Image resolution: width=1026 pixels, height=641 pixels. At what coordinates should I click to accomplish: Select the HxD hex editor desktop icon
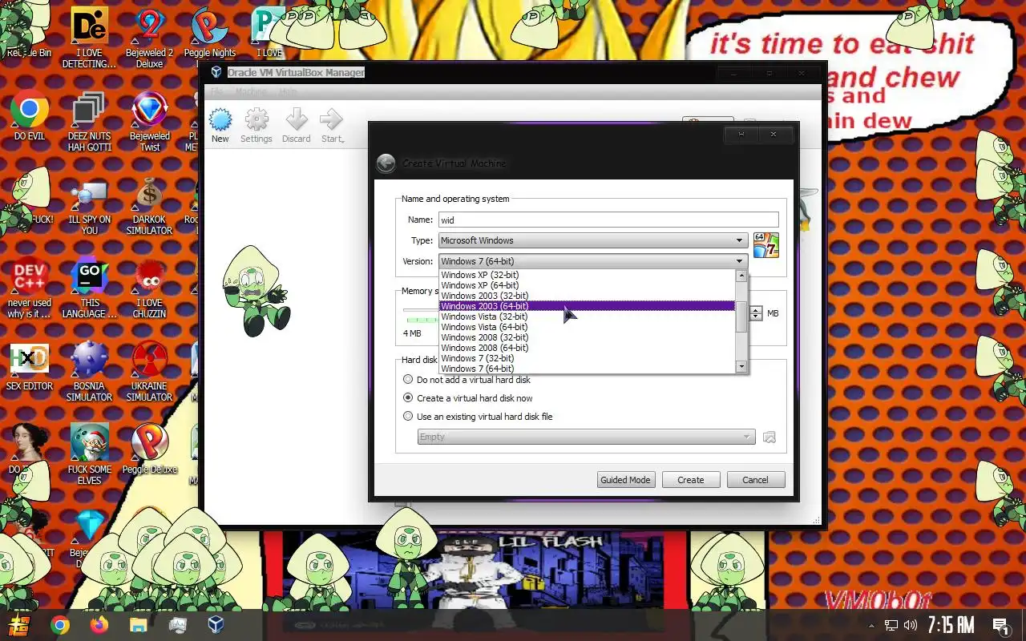pyautogui.click(x=30, y=361)
